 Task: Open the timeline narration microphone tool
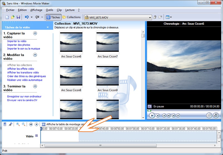(x=10, y=124)
